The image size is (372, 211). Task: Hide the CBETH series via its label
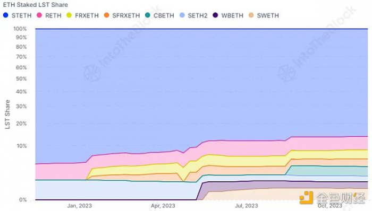point(164,15)
